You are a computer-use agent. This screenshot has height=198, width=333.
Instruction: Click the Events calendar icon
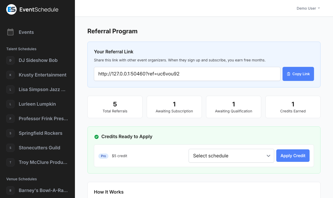pyautogui.click(x=10, y=32)
